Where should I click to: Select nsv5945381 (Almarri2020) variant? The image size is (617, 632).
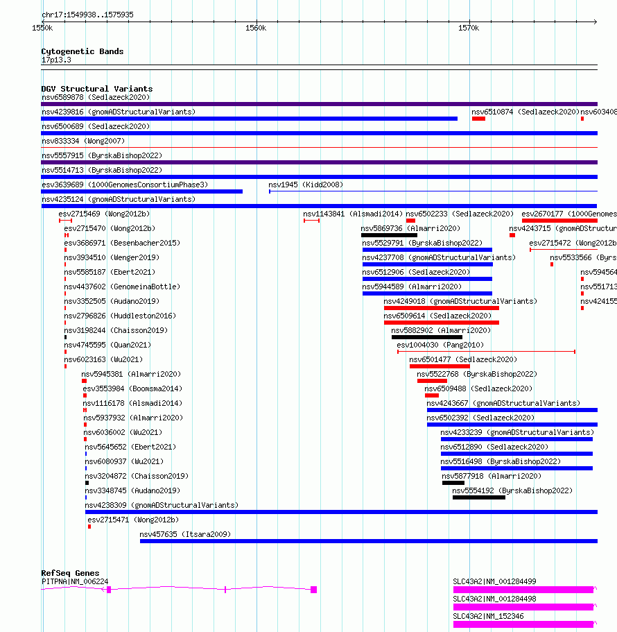pyautogui.click(x=131, y=374)
